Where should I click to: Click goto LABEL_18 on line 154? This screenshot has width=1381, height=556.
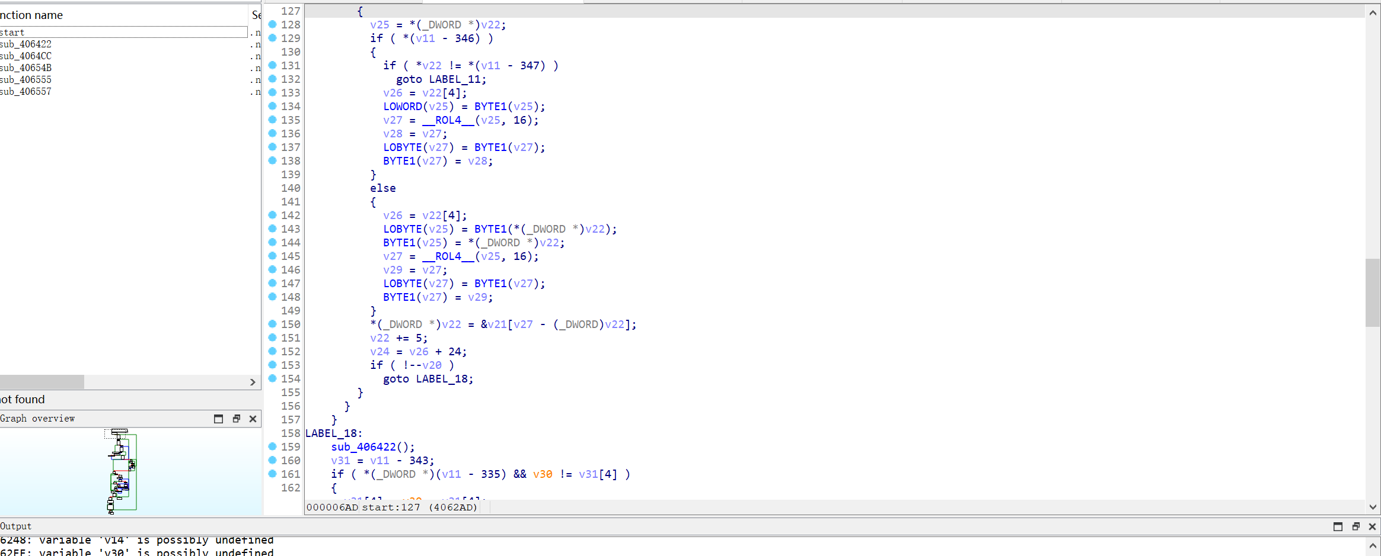[x=428, y=379]
